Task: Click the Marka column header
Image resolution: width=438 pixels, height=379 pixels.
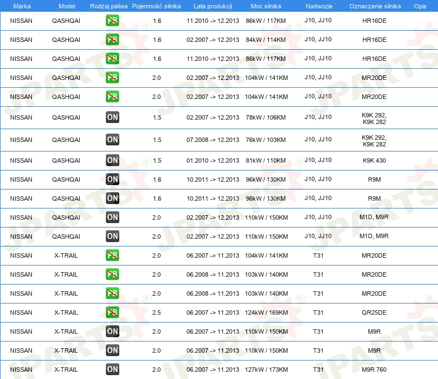Action: tap(22, 6)
